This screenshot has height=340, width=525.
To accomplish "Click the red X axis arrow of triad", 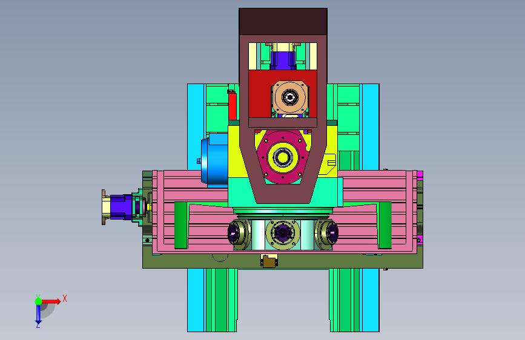I will (x=51, y=301).
